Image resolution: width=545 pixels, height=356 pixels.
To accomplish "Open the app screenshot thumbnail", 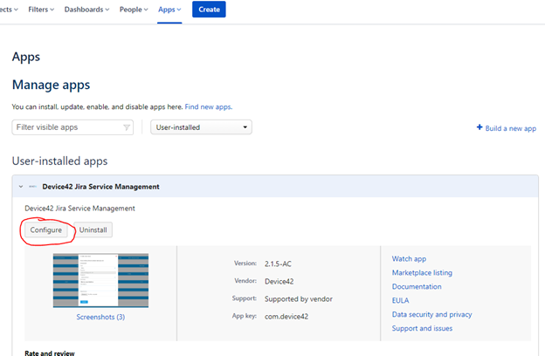I will [x=100, y=280].
